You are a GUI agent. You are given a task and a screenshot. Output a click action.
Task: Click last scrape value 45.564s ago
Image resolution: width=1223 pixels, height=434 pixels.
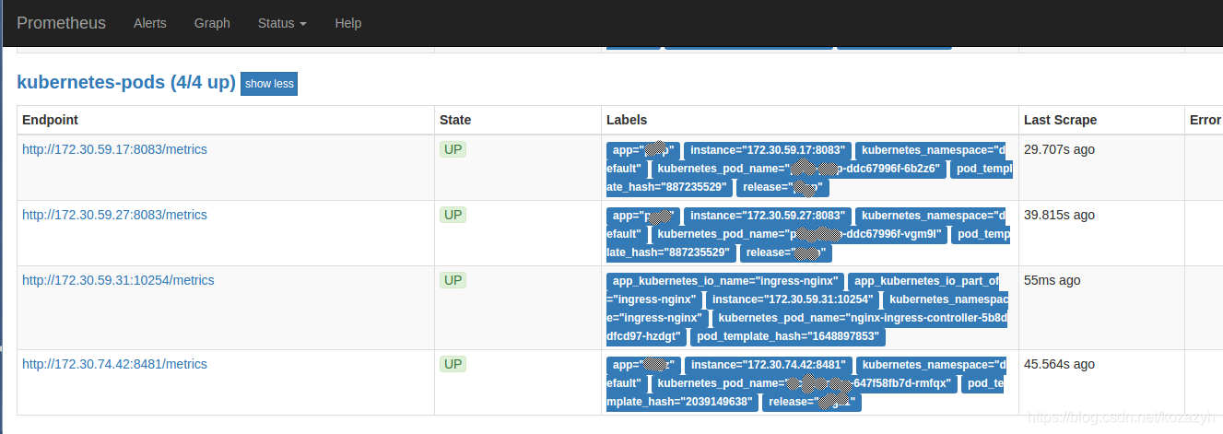pos(1060,364)
